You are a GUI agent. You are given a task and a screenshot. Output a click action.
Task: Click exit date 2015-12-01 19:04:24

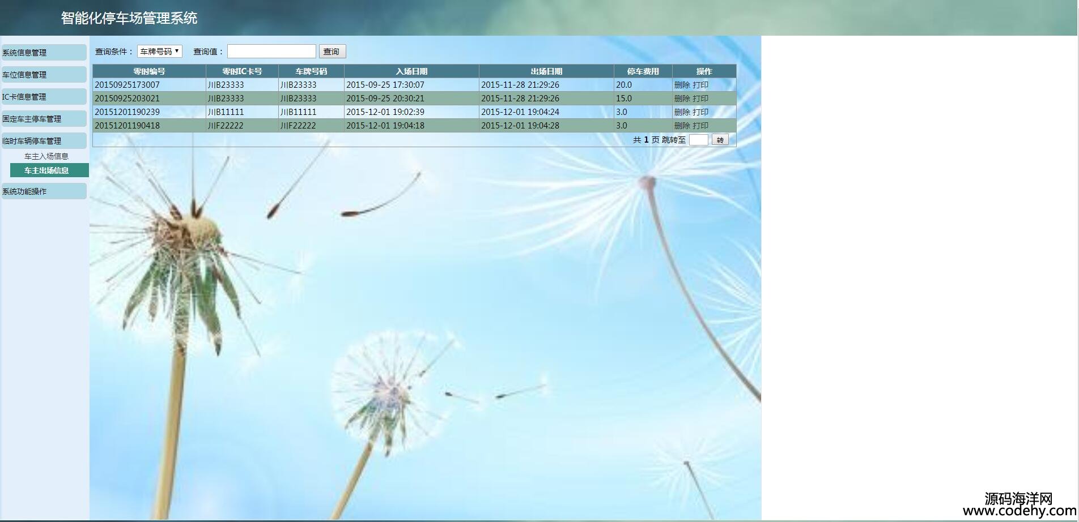point(546,112)
